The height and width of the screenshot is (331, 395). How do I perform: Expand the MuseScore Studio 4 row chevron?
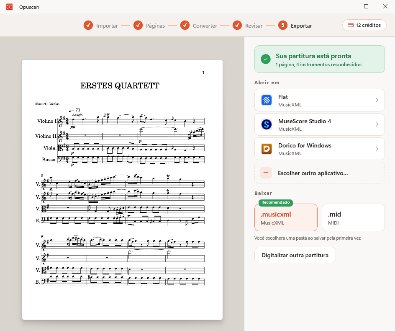pyautogui.click(x=377, y=124)
